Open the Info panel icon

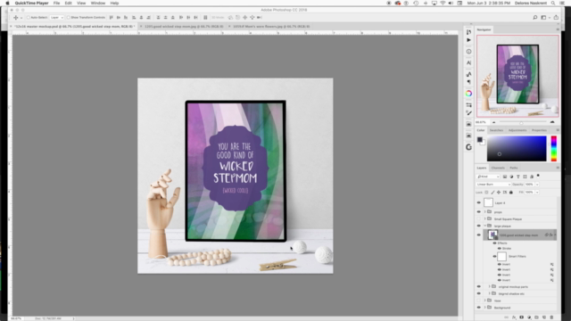pos(468,52)
